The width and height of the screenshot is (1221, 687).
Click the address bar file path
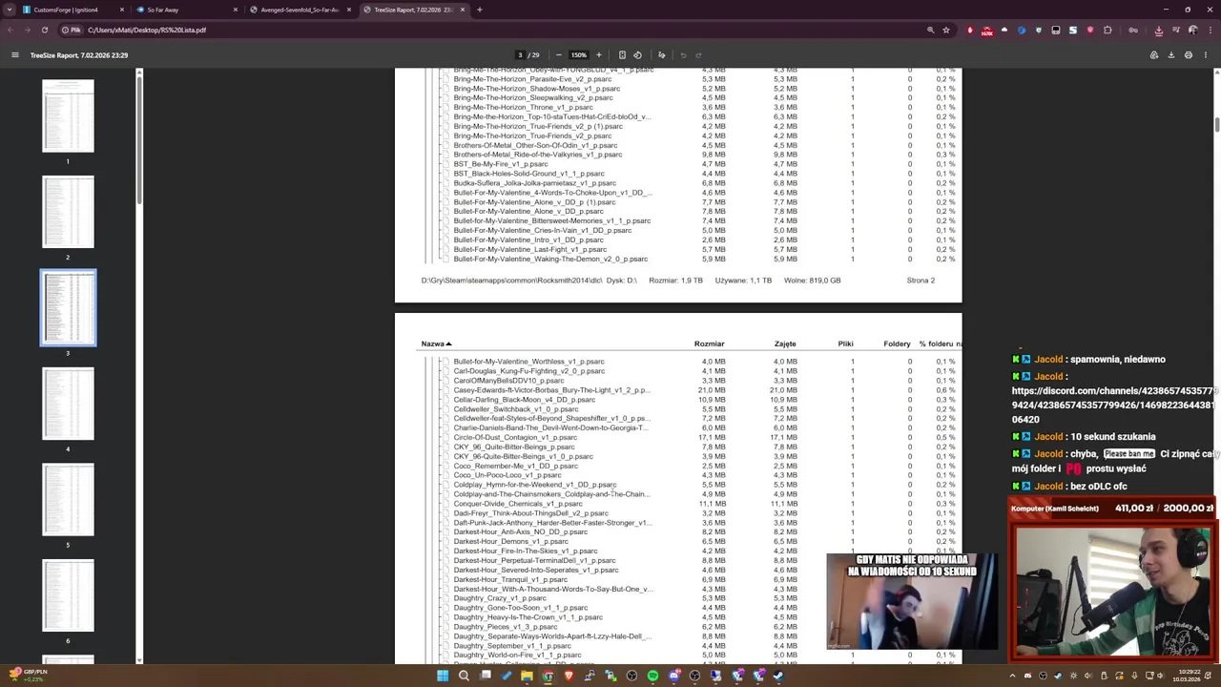pyautogui.click(x=147, y=30)
